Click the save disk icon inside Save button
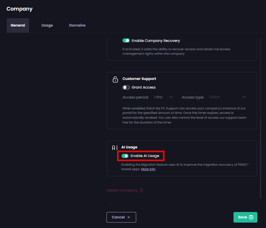 click(250, 217)
